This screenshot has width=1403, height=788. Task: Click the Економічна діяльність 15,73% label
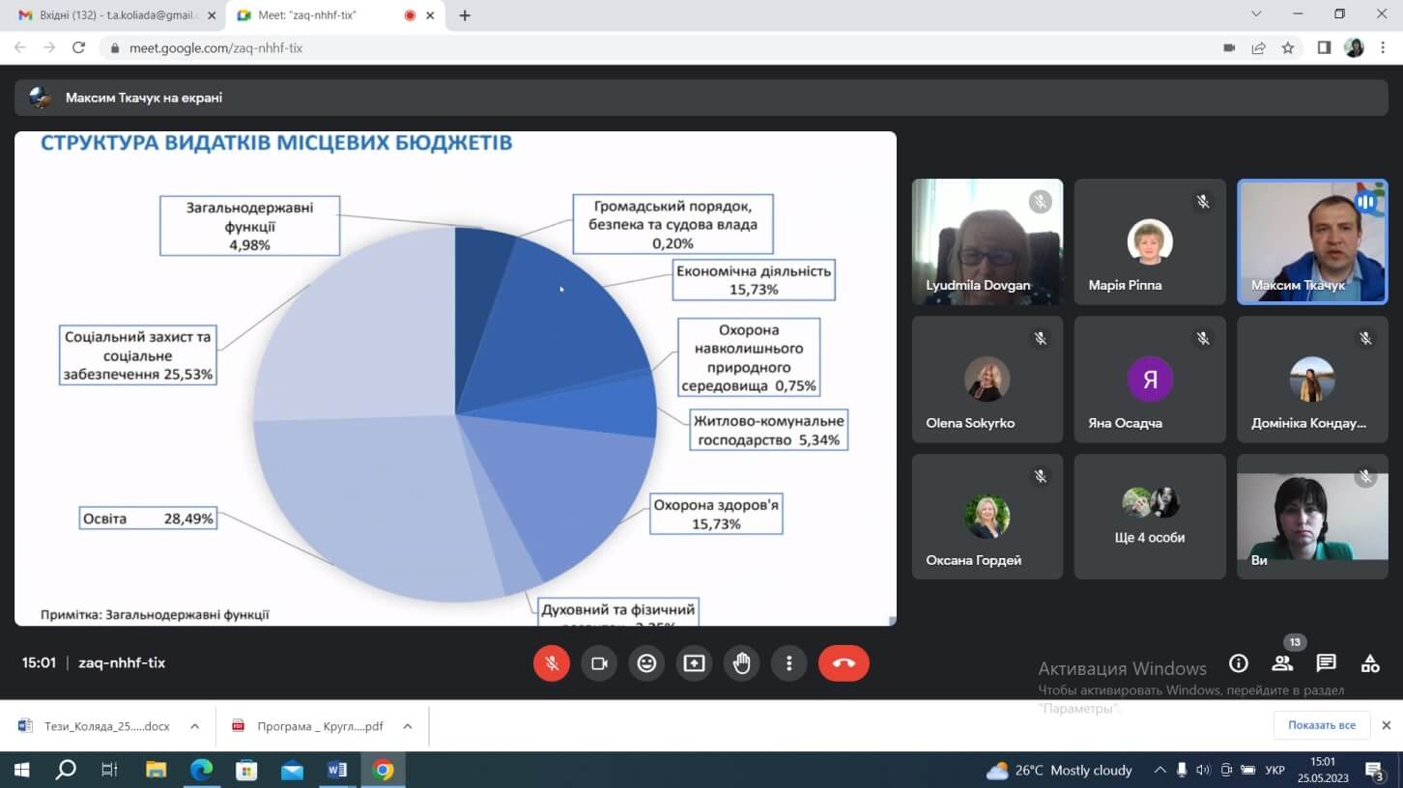point(754,280)
